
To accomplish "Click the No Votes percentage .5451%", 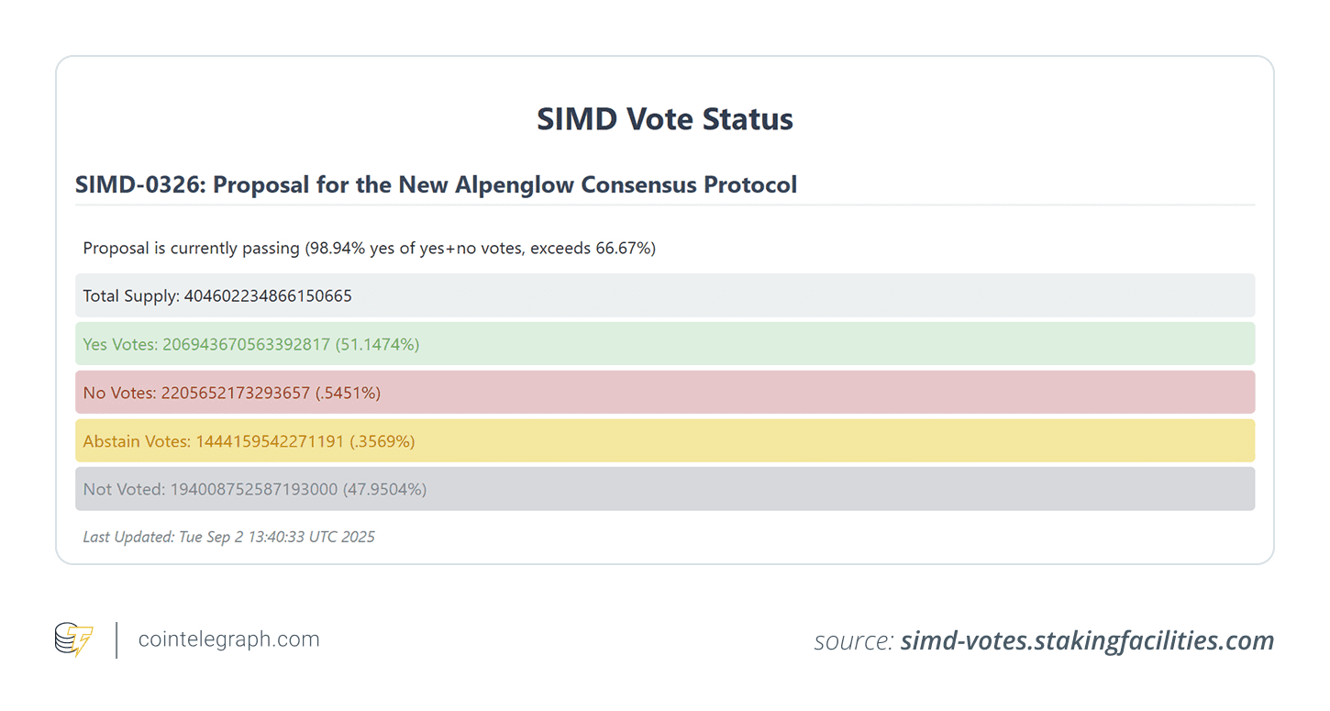I will pyautogui.click(x=348, y=393).
